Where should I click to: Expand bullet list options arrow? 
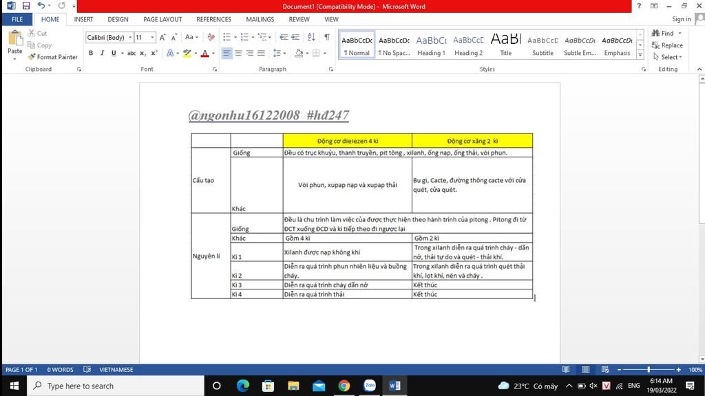[235, 37]
